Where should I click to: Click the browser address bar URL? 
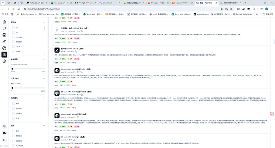pyautogui.click(x=44, y=9)
